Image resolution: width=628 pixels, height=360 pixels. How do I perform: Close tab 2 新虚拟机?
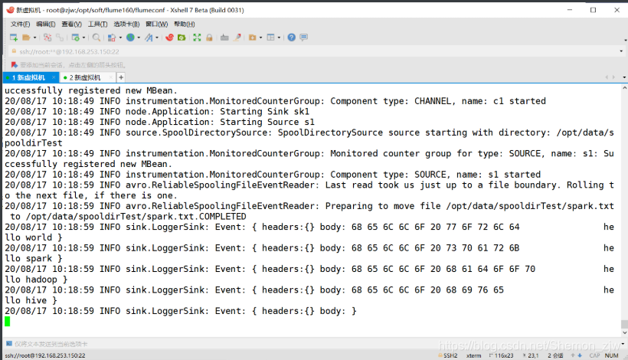pyautogui.click(x=111, y=77)
